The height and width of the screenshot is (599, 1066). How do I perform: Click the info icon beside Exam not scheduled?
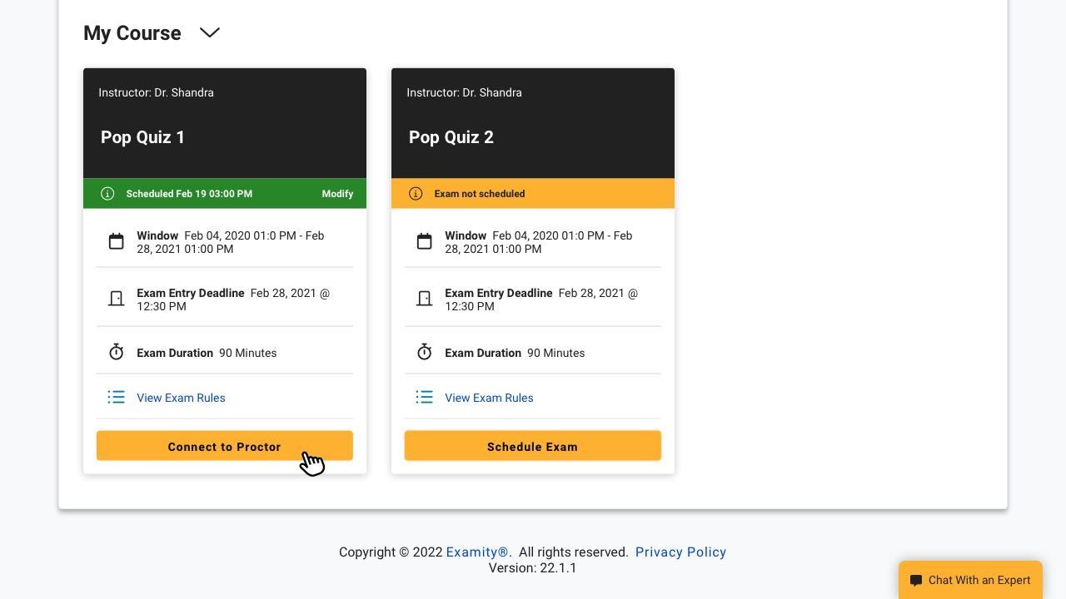click(416, 193)
